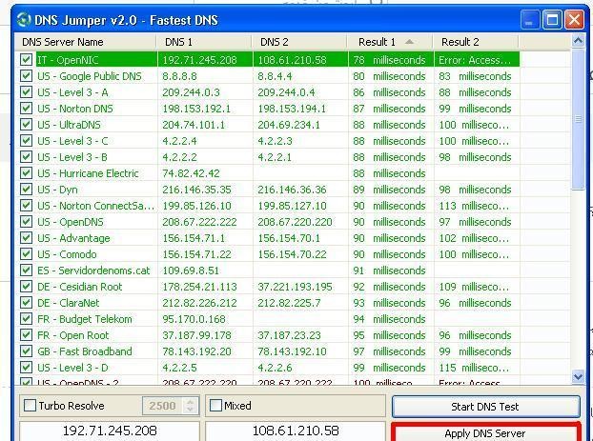Click the Start DNS Test button
This screenshot has height=441, width=593.
[486, 407]
